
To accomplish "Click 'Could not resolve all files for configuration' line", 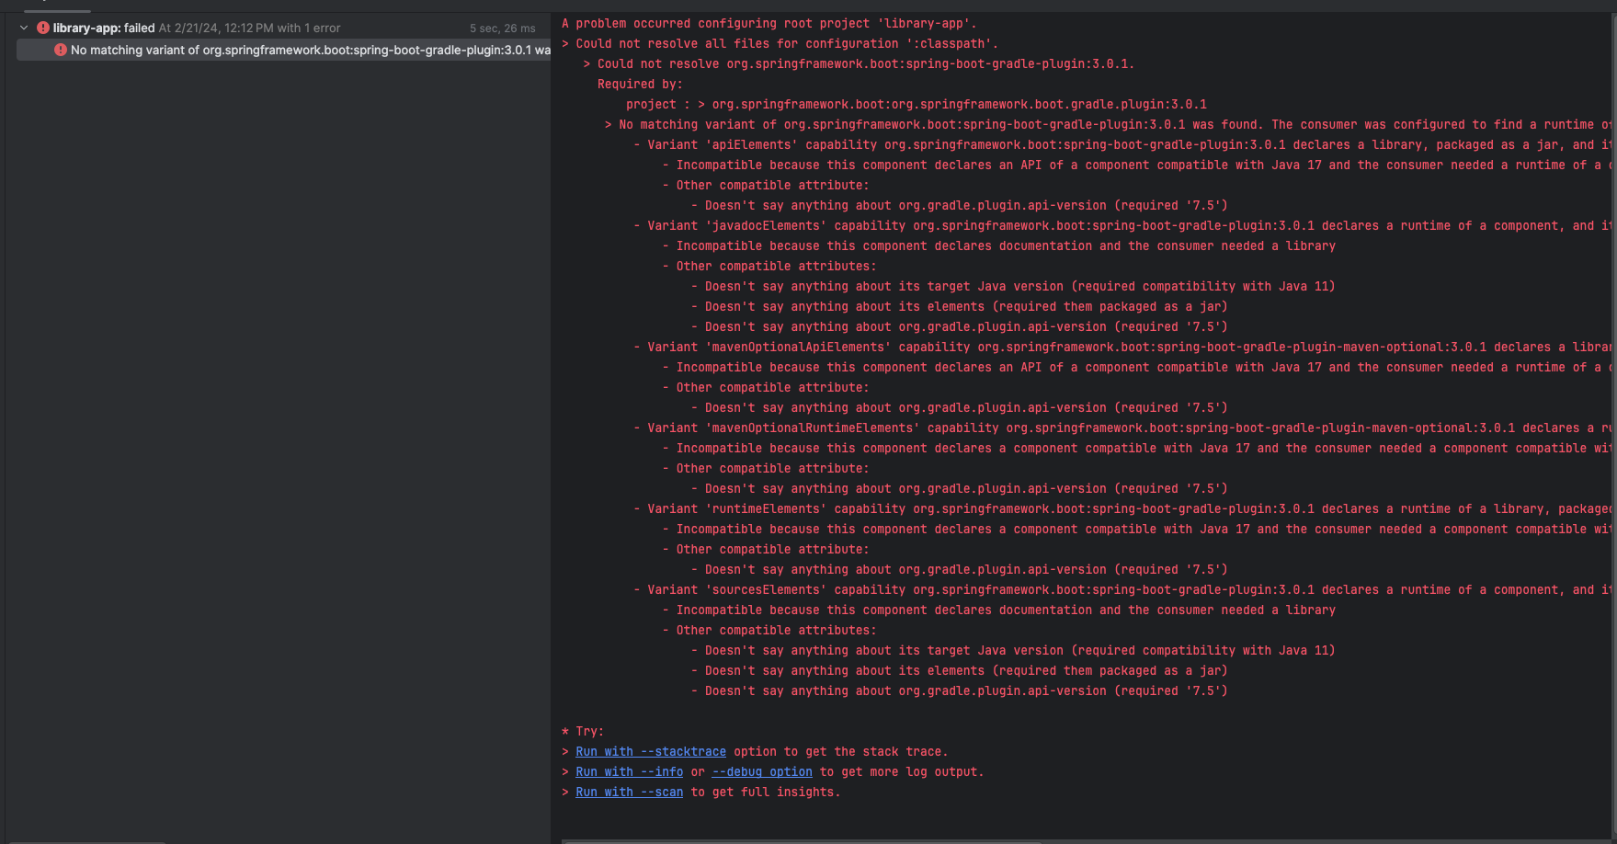I will pos(780,43).
